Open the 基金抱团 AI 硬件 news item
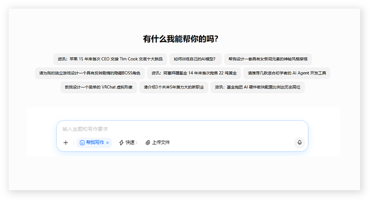 tap(257, 87)
